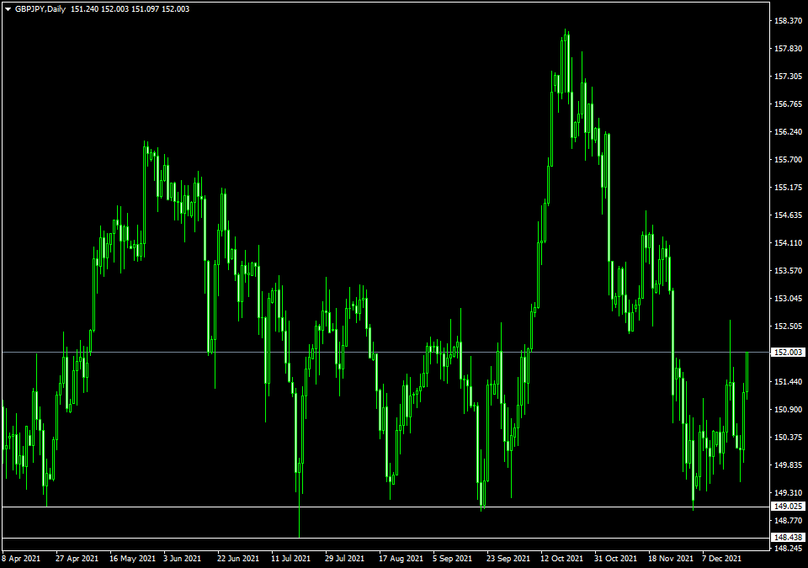Screen dimensions: 808x568
Task: Click the 149.835 price scale value
Action: coord(789,465)
